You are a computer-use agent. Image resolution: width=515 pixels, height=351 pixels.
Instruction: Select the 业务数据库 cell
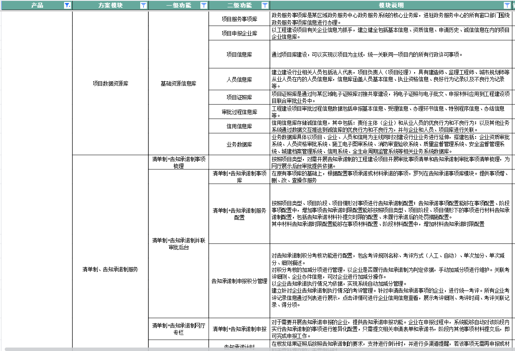coord(239,144)
